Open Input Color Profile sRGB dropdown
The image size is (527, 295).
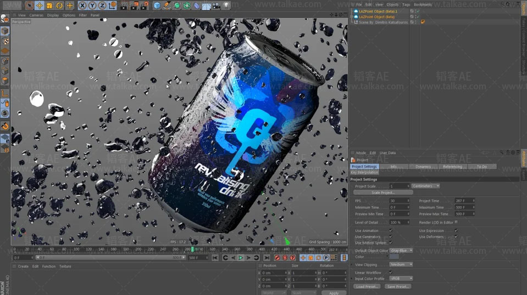401,279
